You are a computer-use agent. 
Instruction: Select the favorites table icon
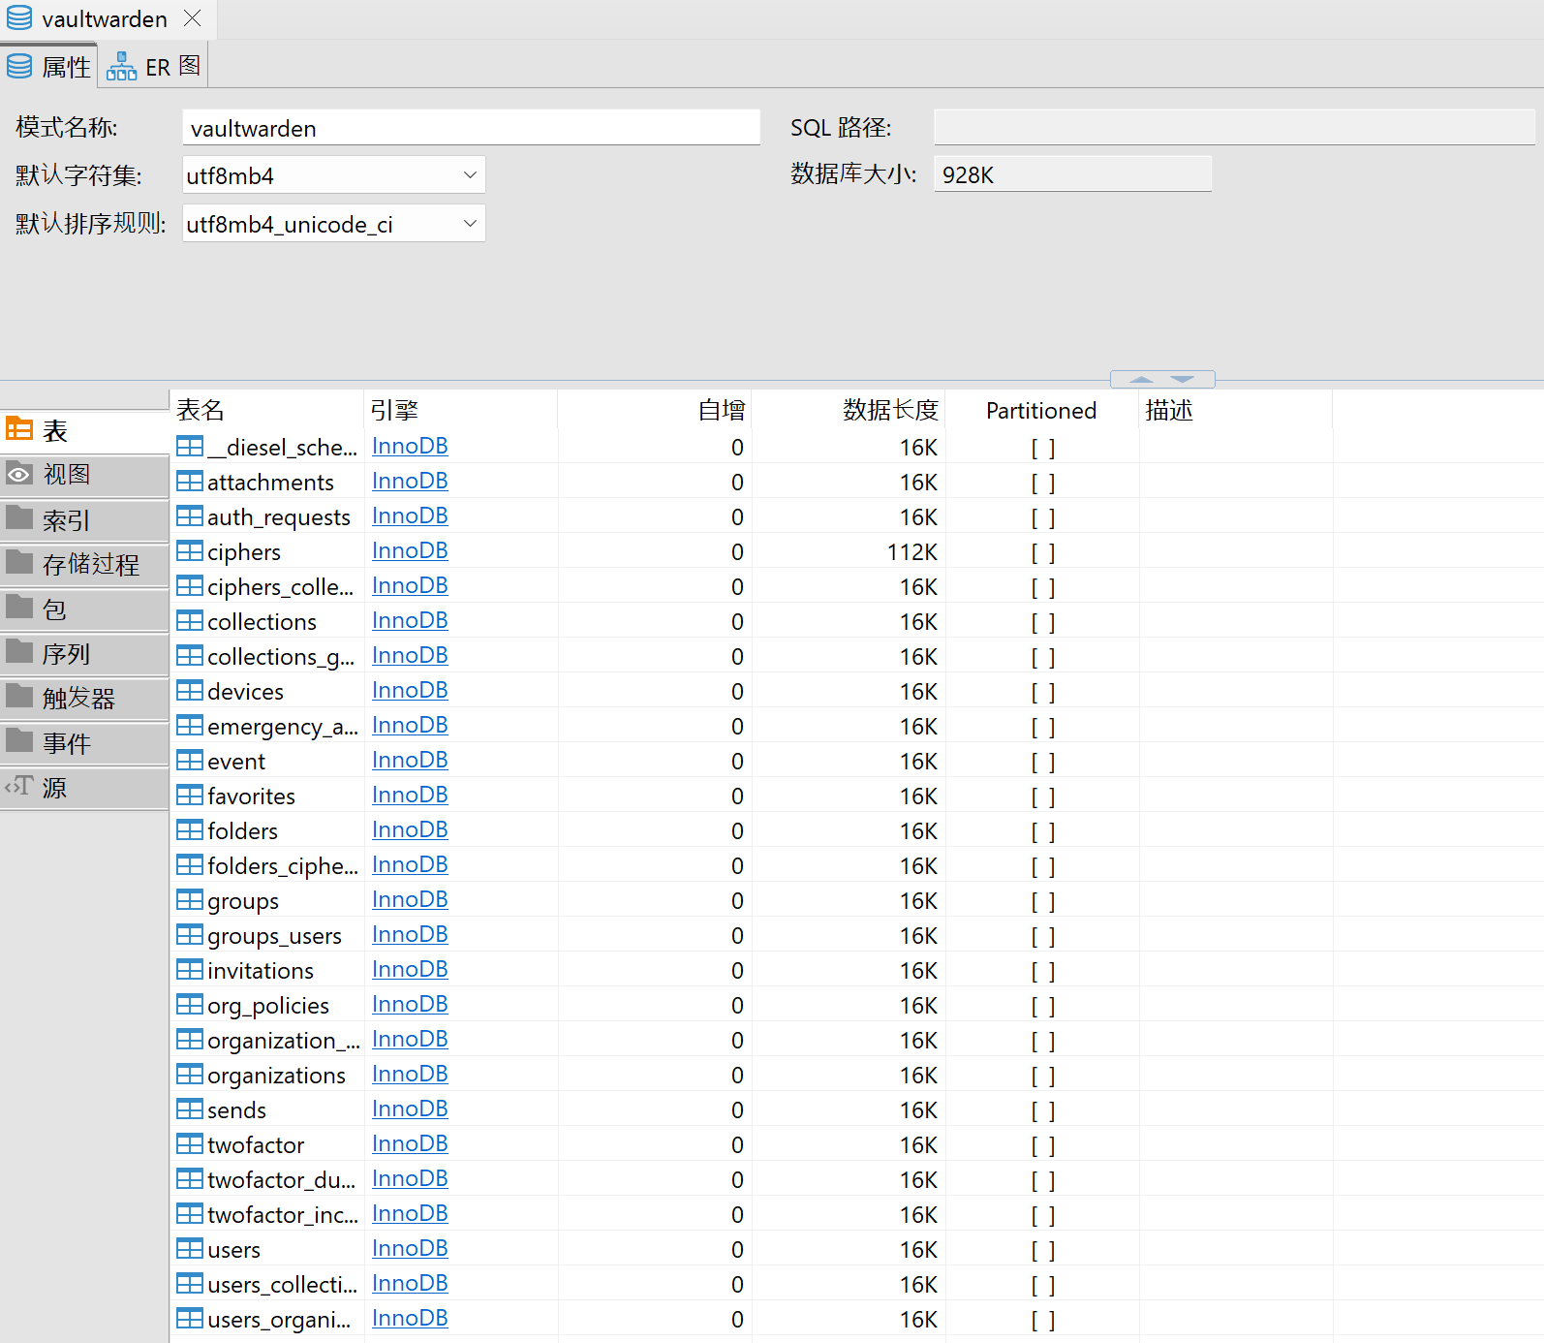(190, 796)
